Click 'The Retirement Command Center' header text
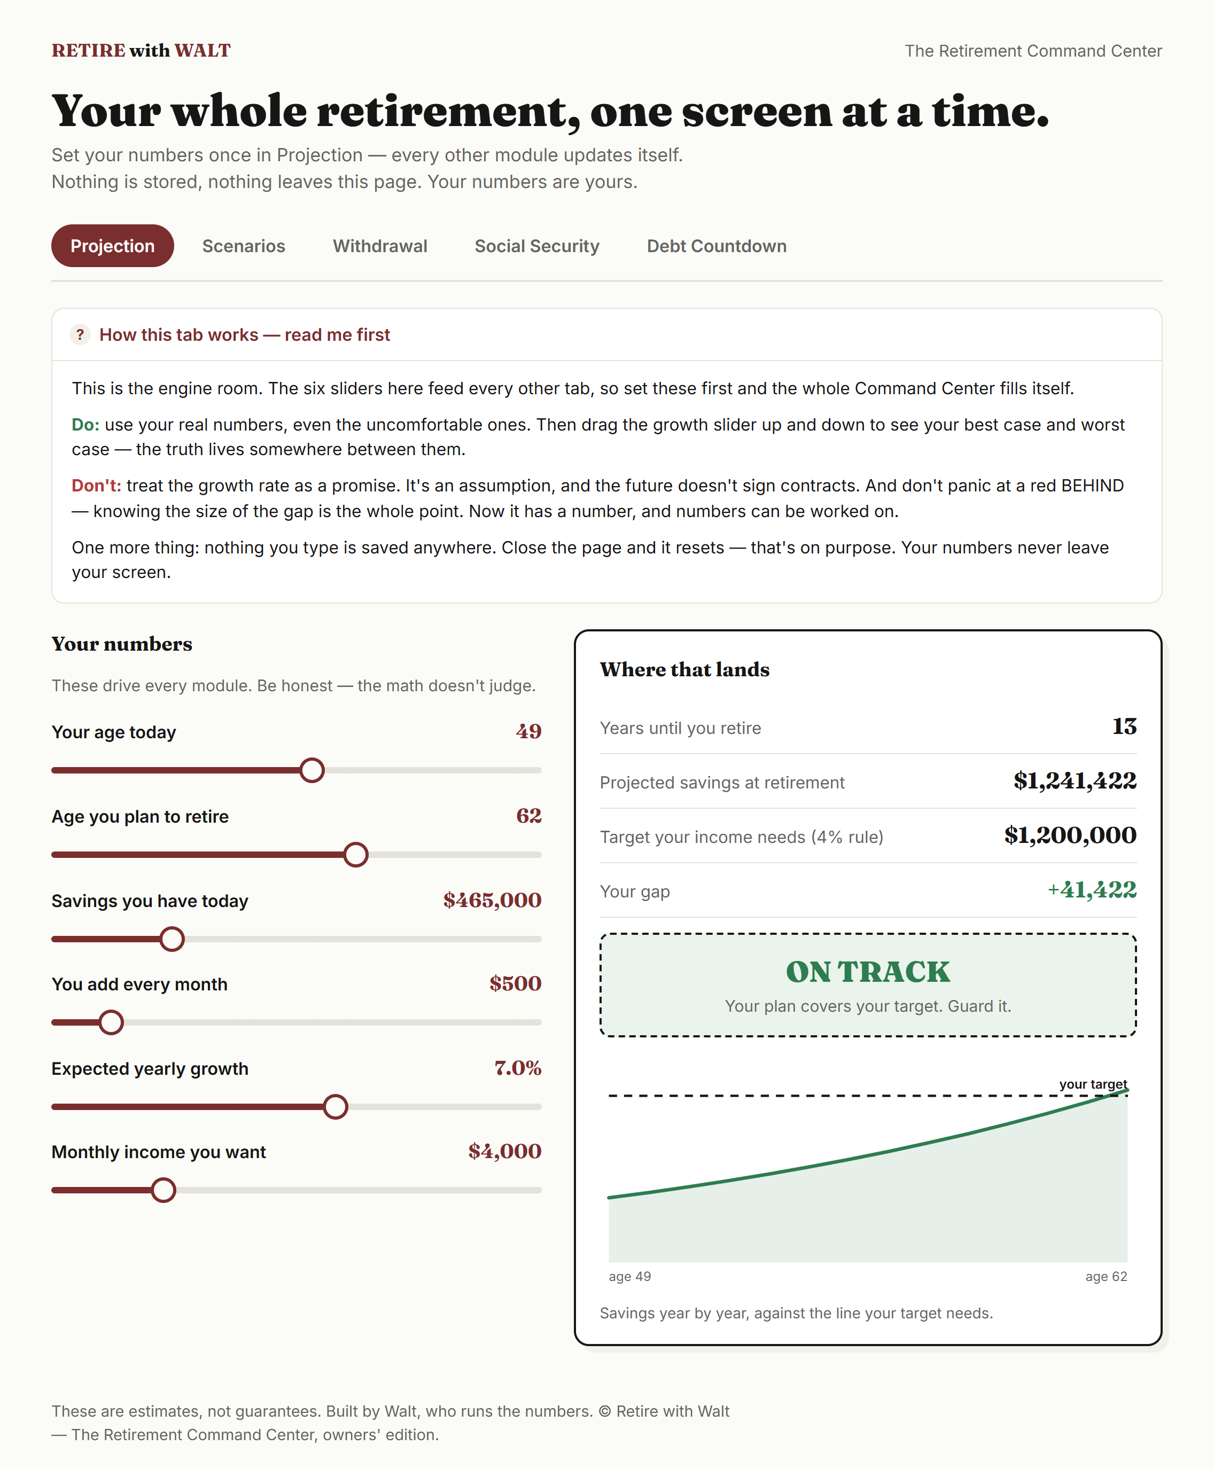The width and height of the screenshot is (1214, 1469). pos(1033,51)
